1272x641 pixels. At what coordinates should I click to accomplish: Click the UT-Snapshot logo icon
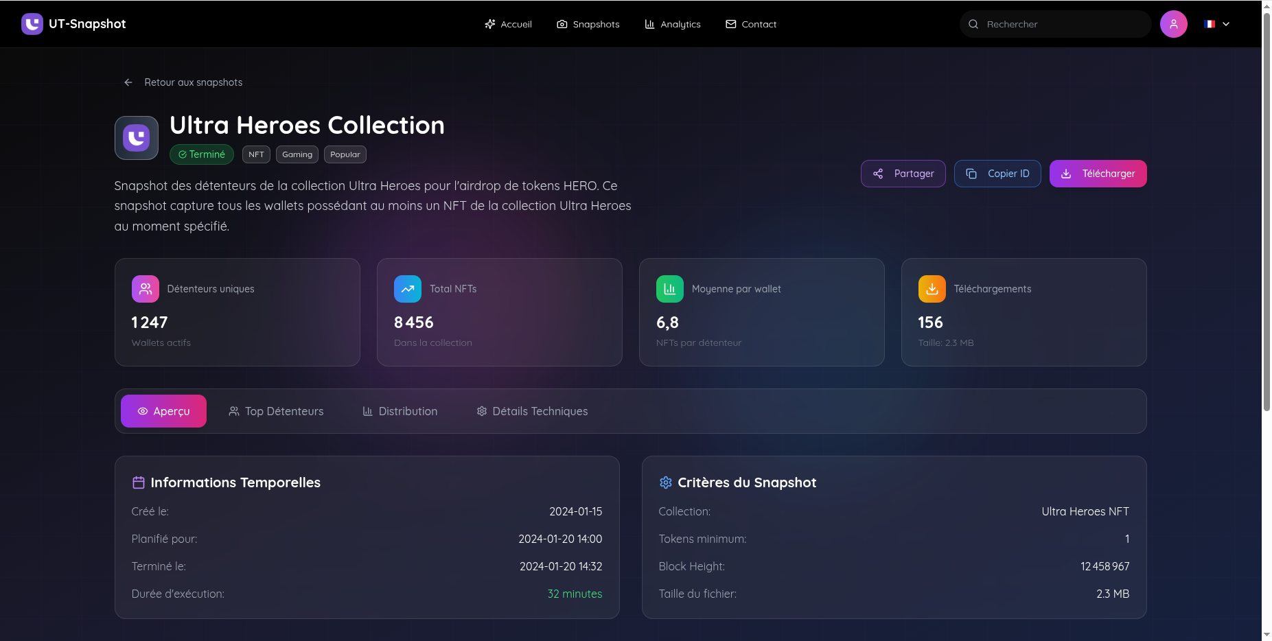[32, 23]
